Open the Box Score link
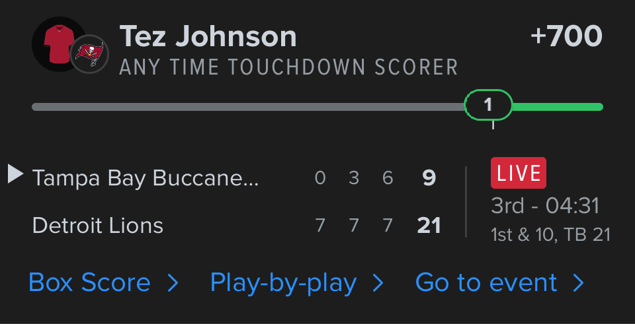Screen dimensions: 635x324 [90, 283]
